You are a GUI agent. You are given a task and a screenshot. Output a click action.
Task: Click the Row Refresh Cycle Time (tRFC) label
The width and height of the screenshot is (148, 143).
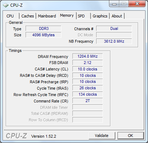(41, 95)
